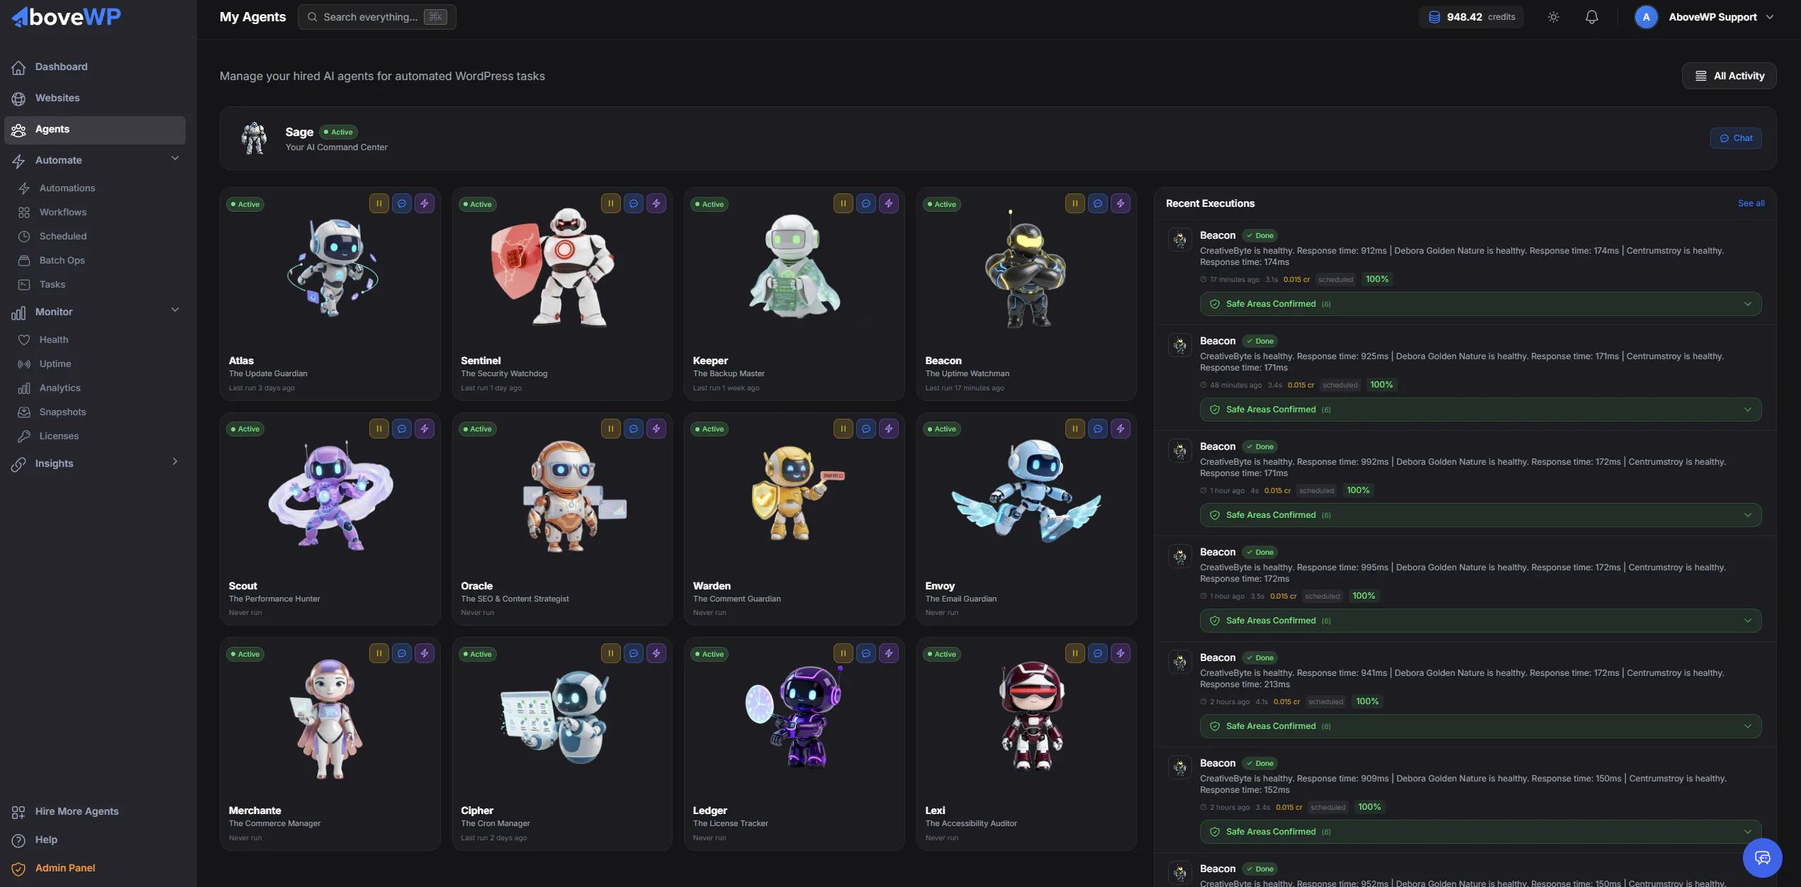This screenshot has height=887, width=1801.
Task: Open Chat with Sage
Action: [1735, 138]
